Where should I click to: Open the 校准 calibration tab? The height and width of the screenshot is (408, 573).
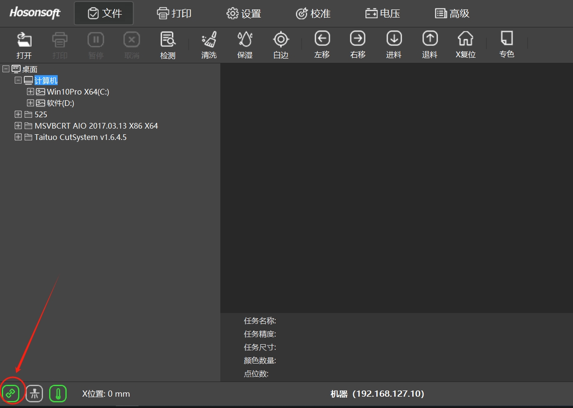313,14
